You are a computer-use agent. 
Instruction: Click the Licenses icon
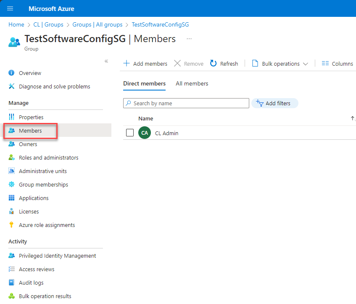point(11,211)
